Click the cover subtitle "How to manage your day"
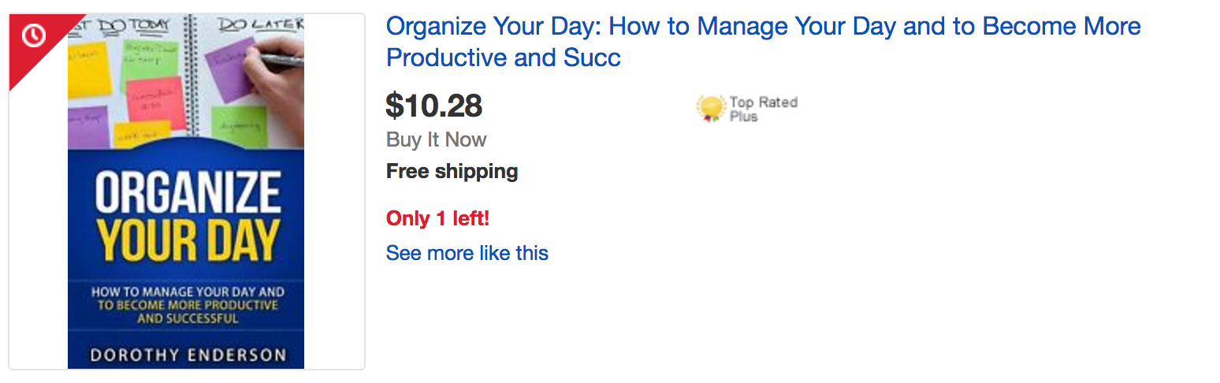The image size is (1220, 383). pyautogui.click(x=187, y=304)
